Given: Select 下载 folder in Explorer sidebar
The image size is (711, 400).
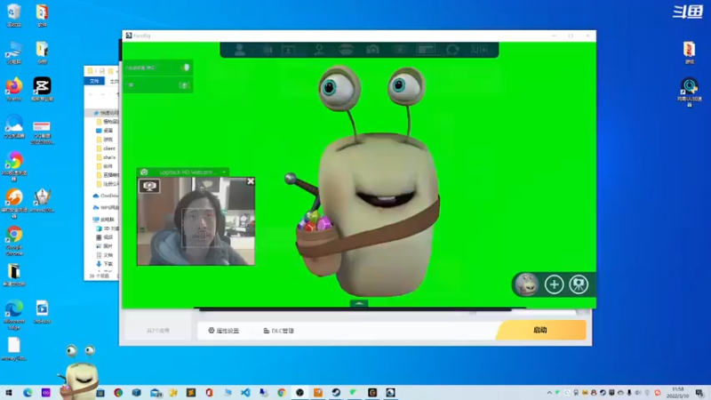Looking at the screenshot, I should (x=105, y=263).
